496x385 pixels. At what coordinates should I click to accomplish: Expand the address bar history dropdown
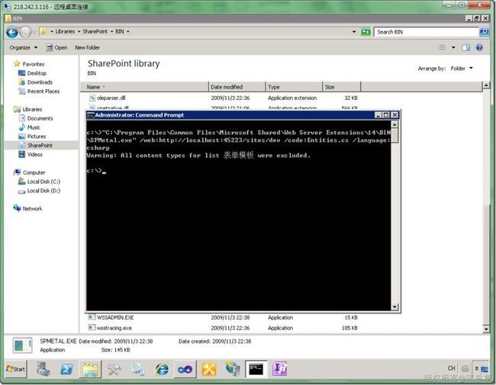[354, 32]
